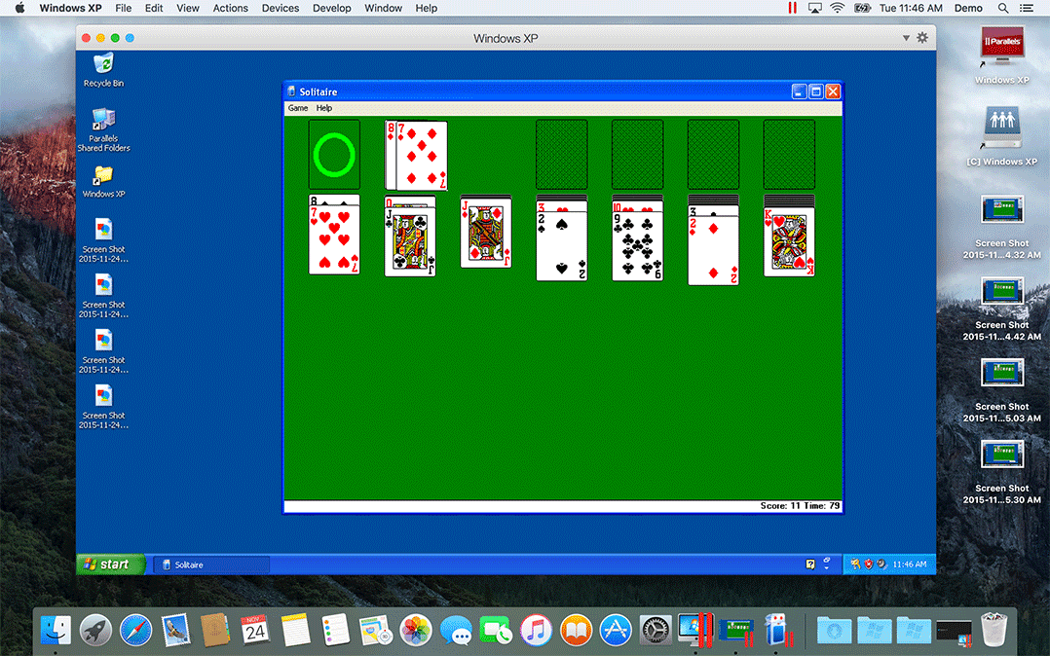Check the battery status icon

tap(862, 8)
